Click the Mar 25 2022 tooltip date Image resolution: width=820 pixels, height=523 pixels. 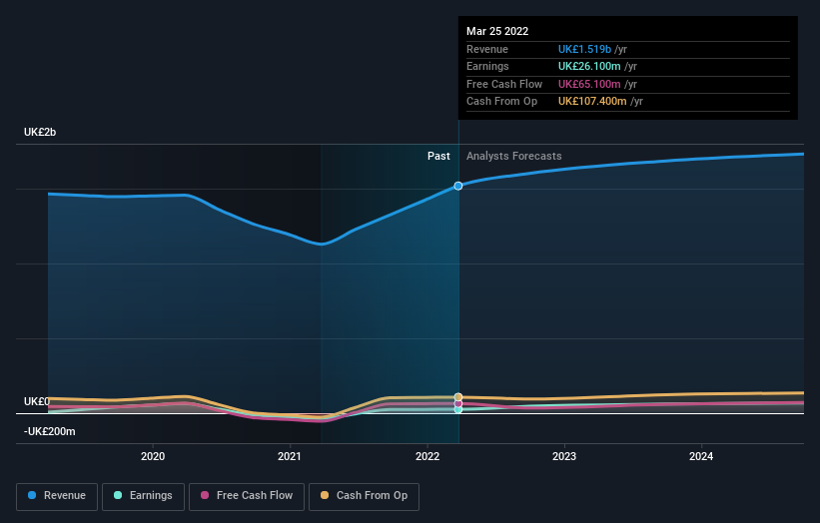pos(497,31)
